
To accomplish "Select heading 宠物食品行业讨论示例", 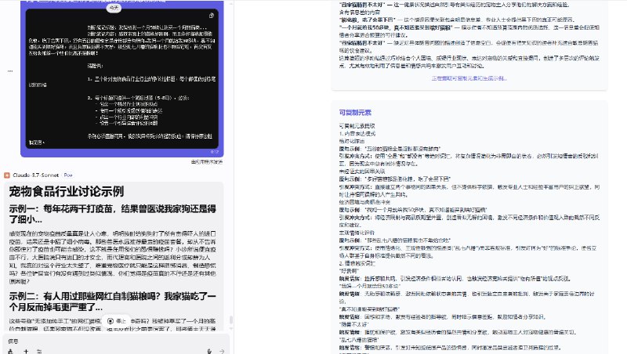I will click(x=67, y=191).
